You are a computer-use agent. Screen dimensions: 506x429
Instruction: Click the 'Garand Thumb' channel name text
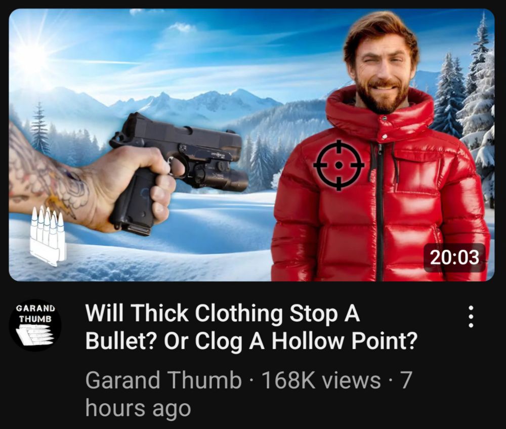(163, 379)
